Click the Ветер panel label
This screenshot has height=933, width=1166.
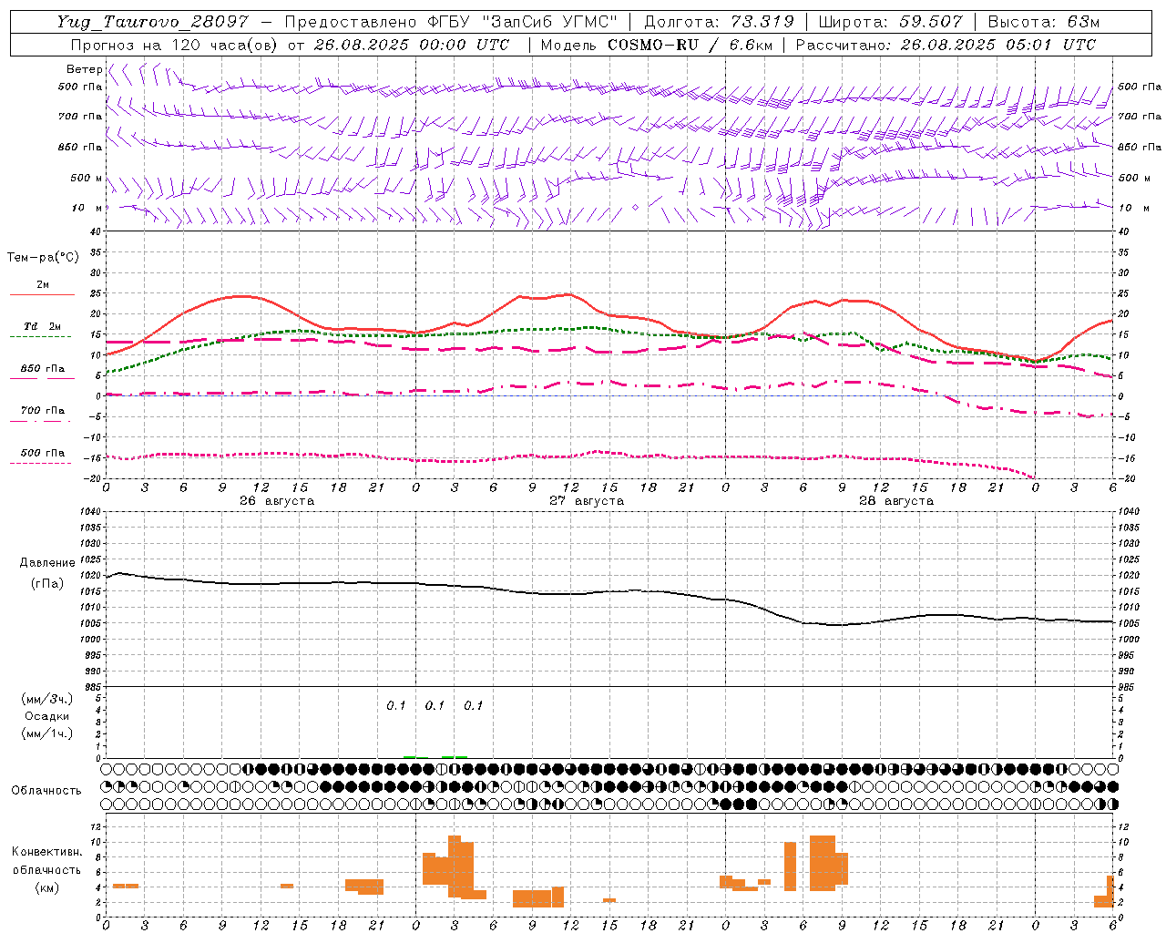[84, 69]
